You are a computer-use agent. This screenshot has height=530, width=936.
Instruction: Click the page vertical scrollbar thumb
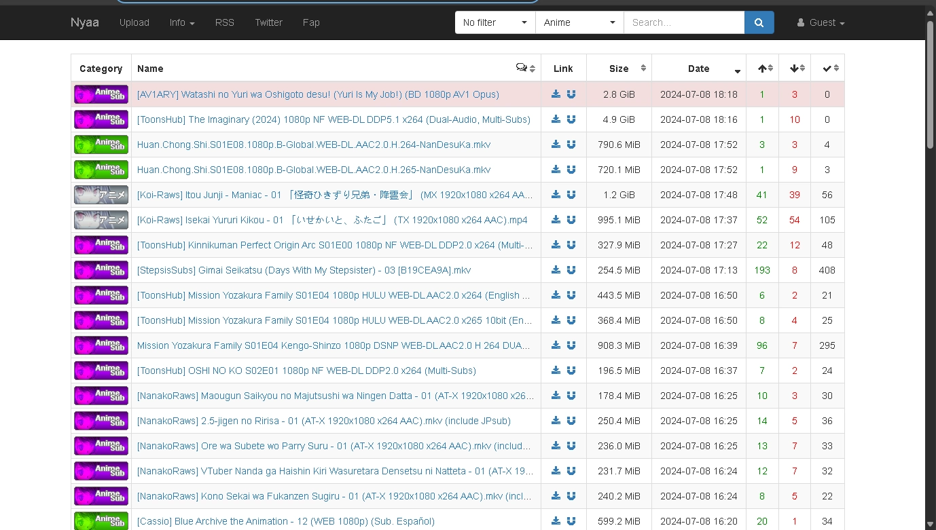(930, 84)
